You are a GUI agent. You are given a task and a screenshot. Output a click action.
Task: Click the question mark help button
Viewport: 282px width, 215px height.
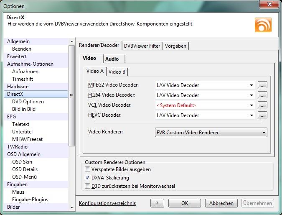157,203
